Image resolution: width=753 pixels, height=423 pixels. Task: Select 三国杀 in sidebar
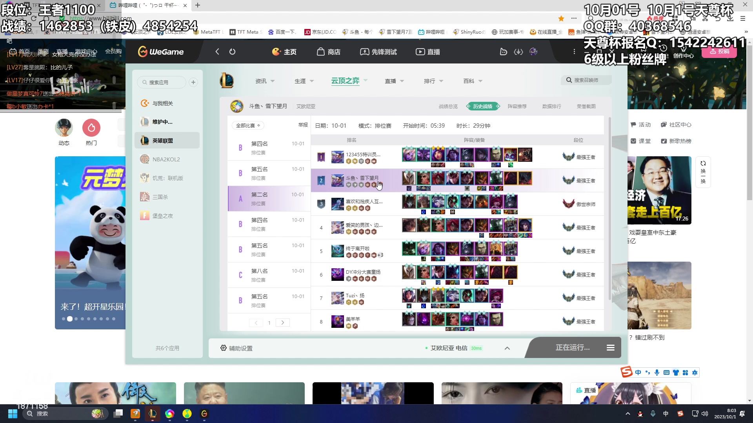(x=167, y=197)
